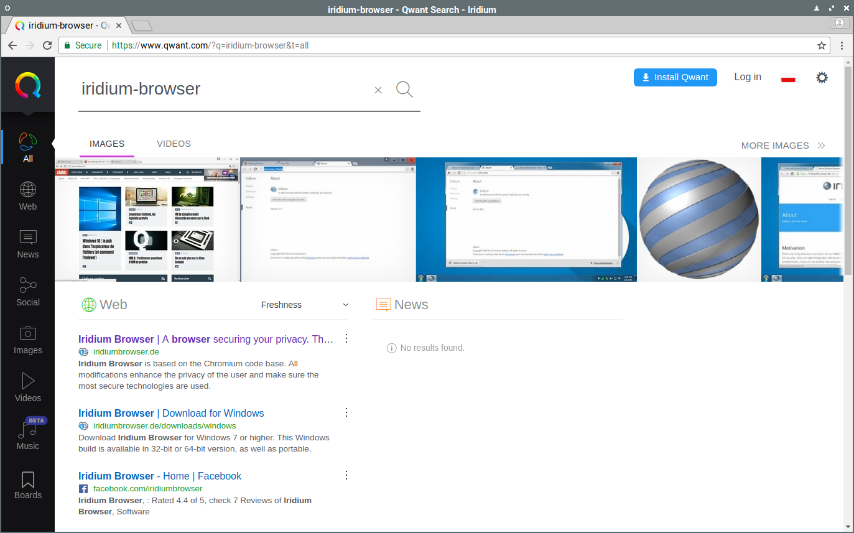Open the browser three-dot menu

(842, 45)
